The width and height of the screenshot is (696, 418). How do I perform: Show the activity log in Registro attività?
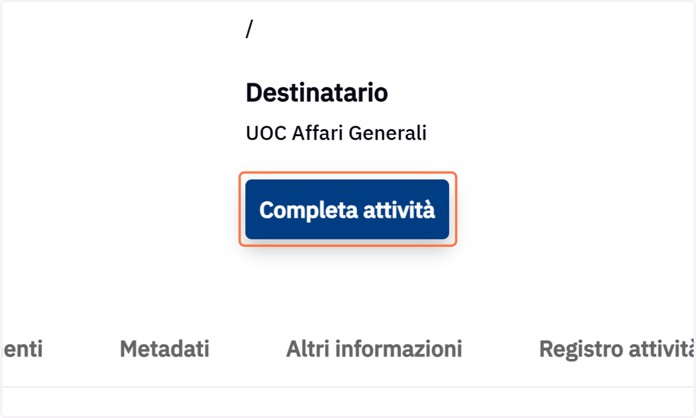pos(617,349)
